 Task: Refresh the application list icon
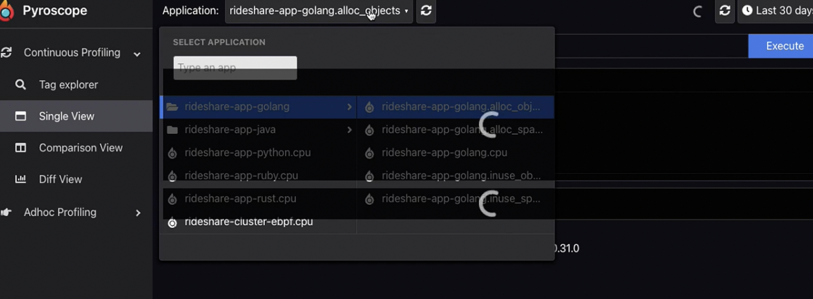[426, 11]
